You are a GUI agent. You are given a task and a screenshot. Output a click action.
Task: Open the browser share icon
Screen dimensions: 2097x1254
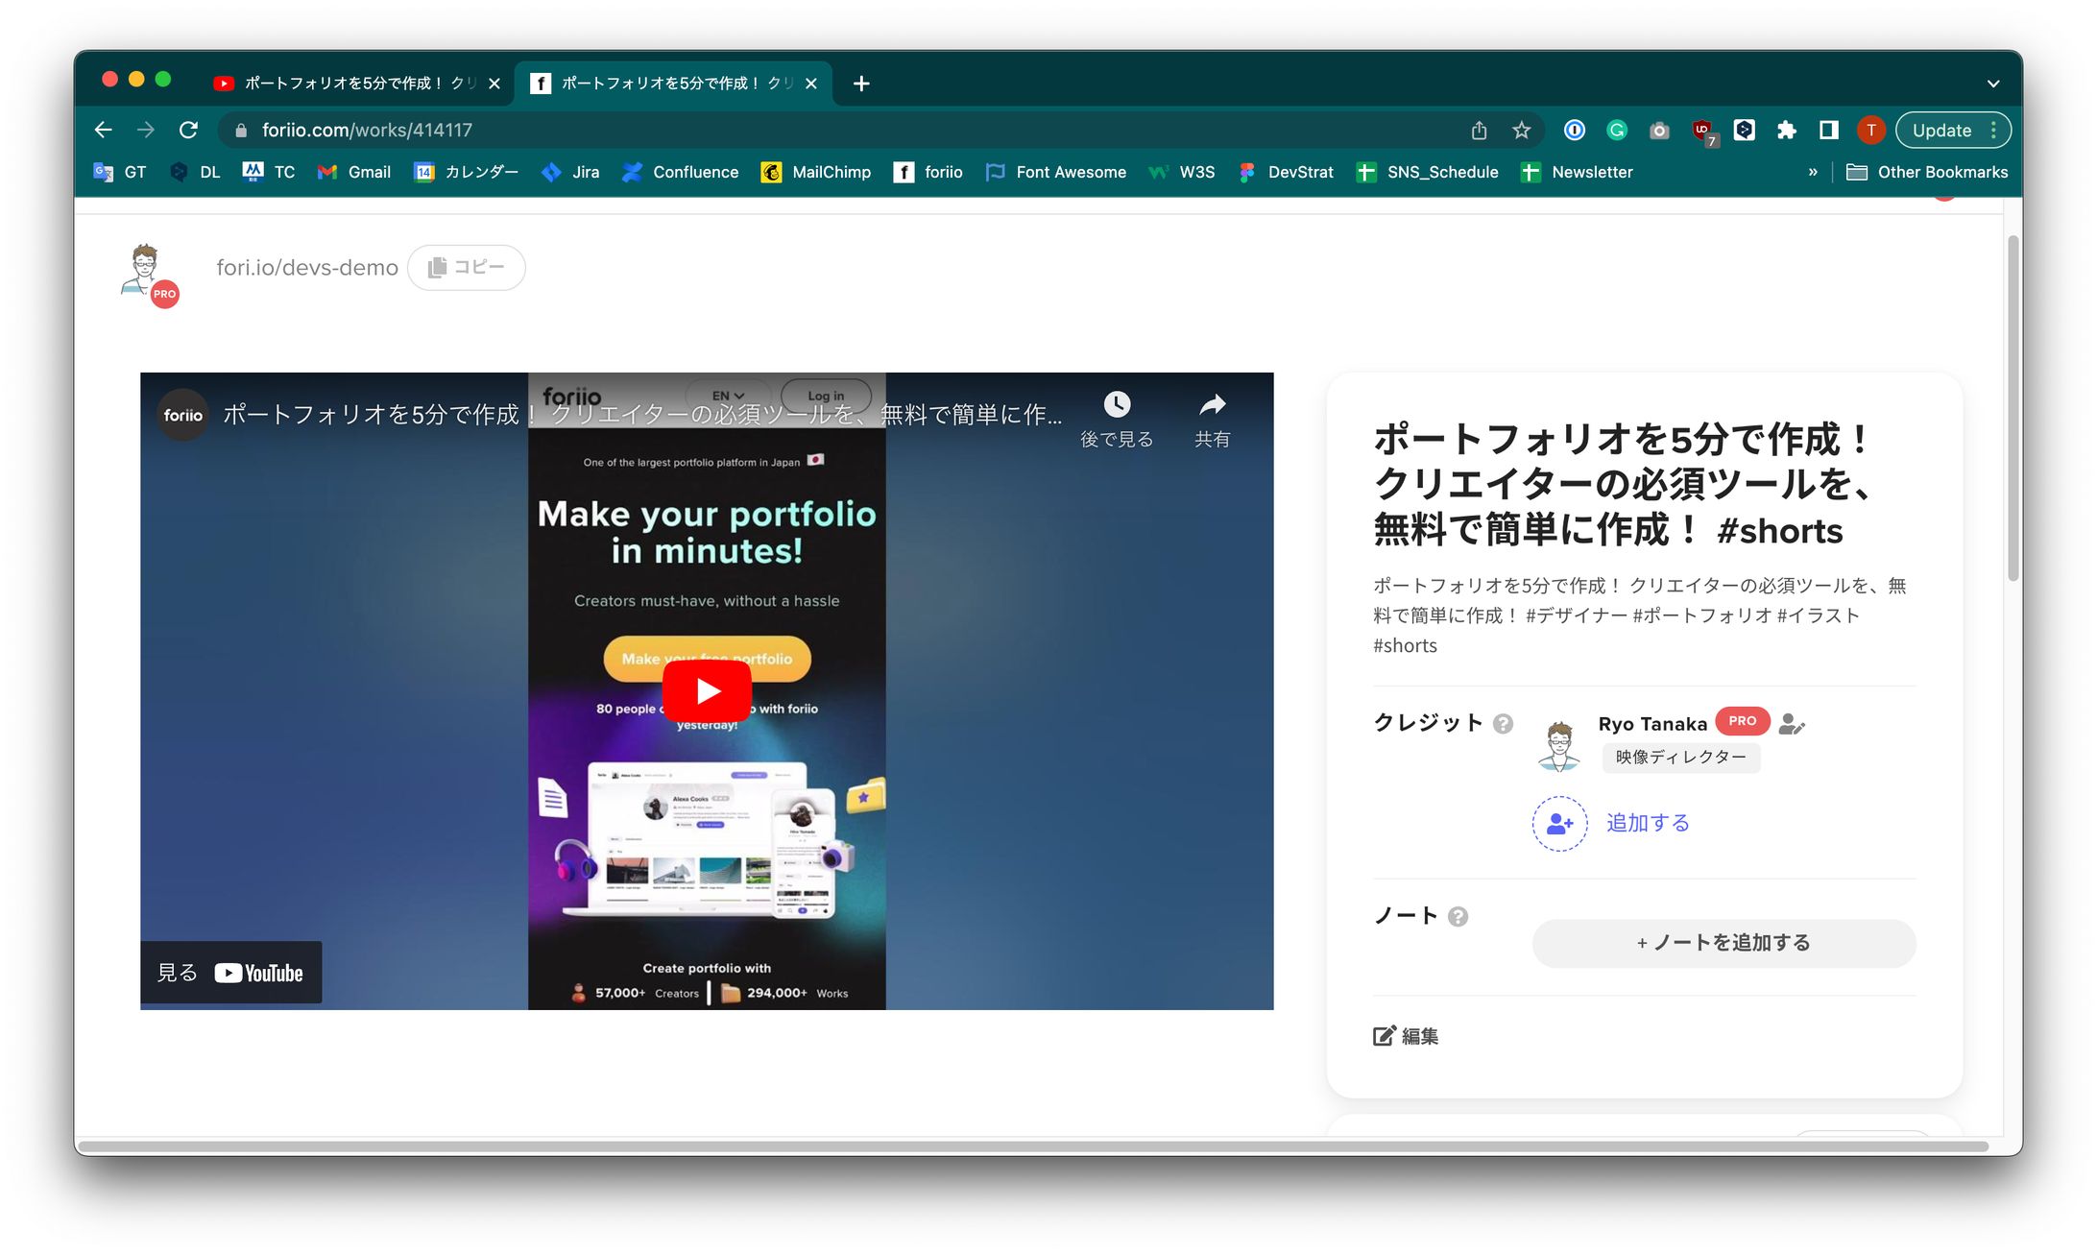[x=1479, y=130]
